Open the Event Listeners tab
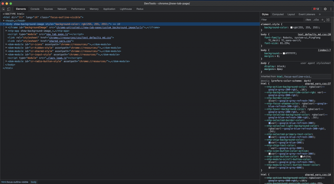Image resolution: width=334 pixels, height=184 pixels. [307, 14]
